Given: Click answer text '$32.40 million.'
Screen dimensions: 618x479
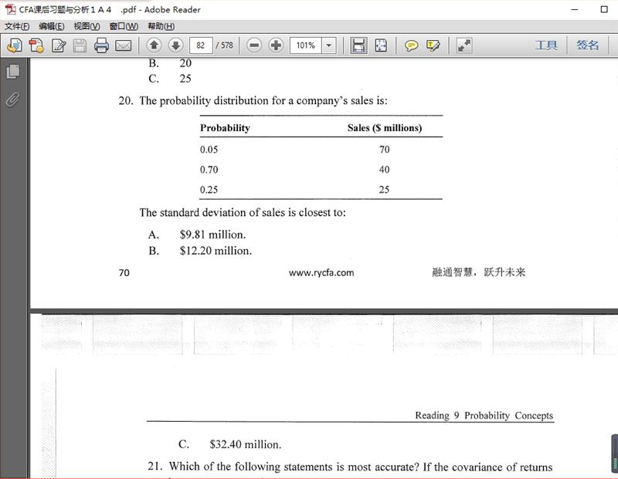Looking at the screenshot, I should [x=246, y=444].
